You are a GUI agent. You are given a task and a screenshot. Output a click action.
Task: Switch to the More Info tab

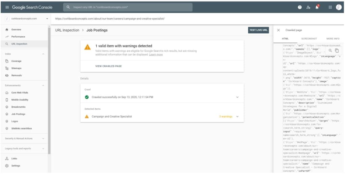(333, 39)
